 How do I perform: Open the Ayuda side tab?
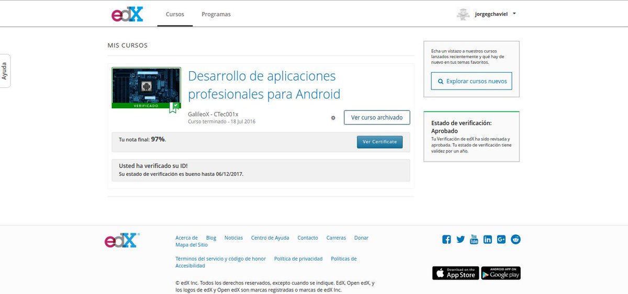point(5,71)
